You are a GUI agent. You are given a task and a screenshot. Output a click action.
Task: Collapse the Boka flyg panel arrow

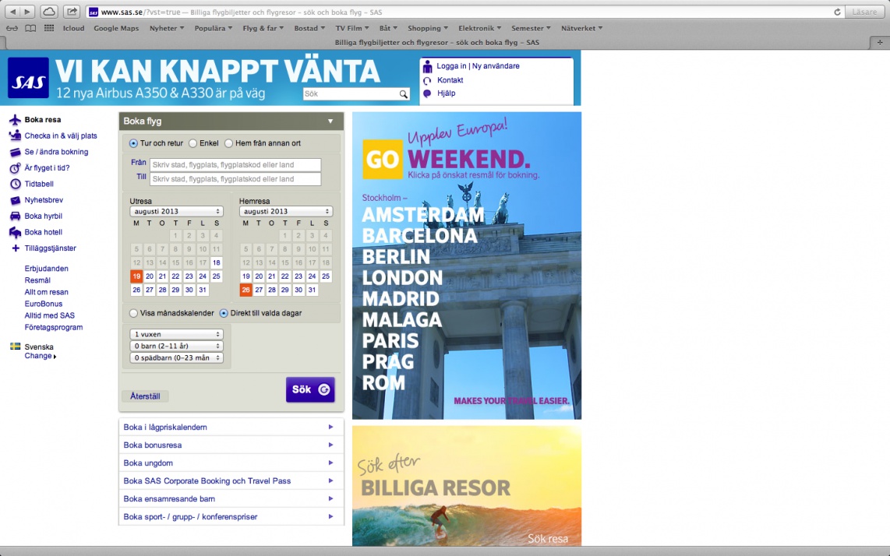point(330,121)
